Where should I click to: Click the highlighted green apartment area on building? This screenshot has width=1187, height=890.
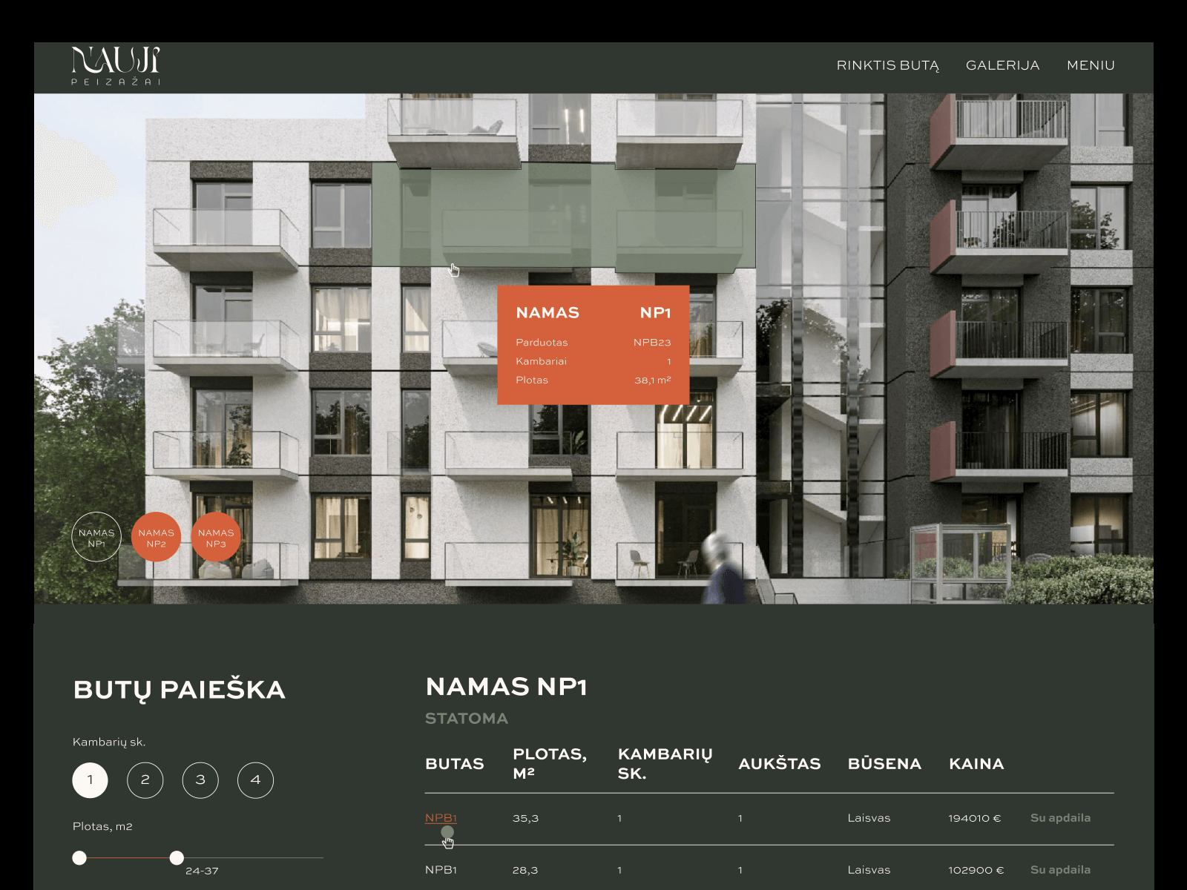click(x=564, y=215)
